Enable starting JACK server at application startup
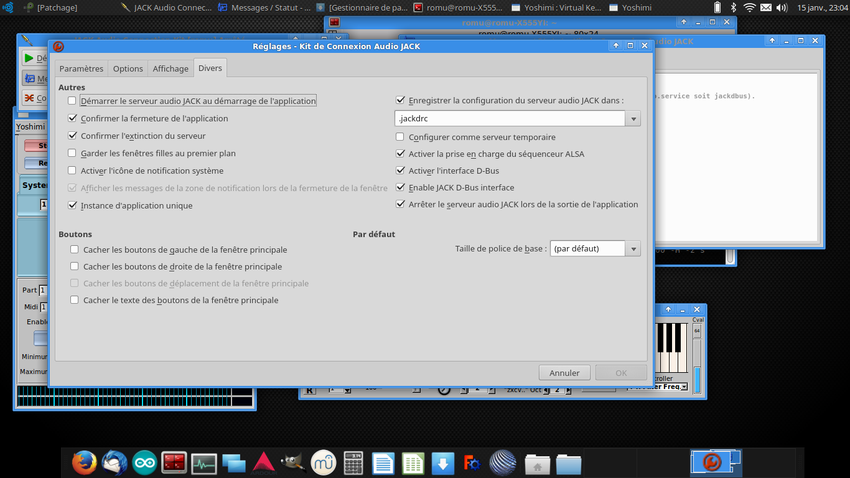The image size is (850, 478). click(72, 101)
